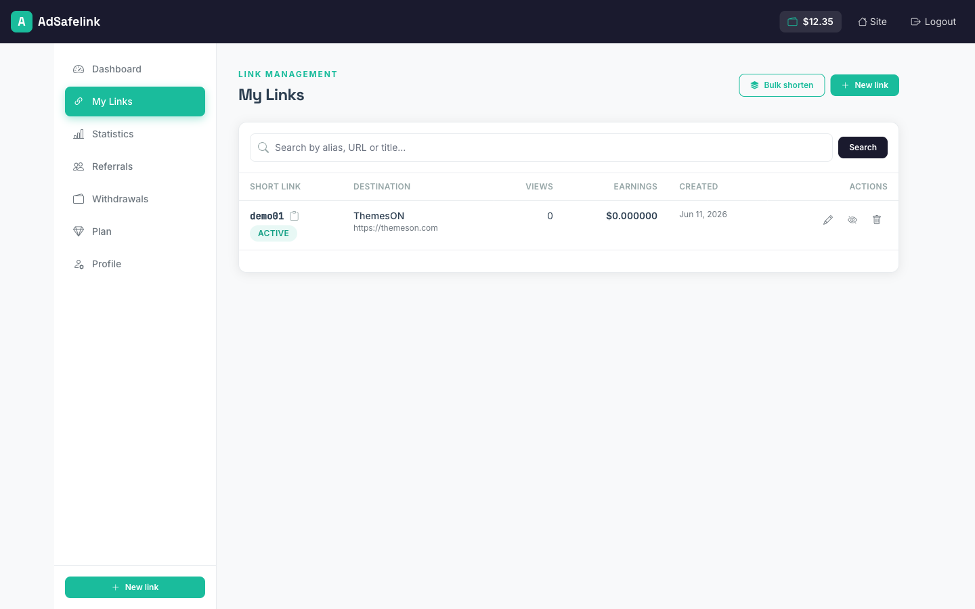The image size is (975, 609).
Task: Delete the demo01 link with the trash icon
Action: point(877,220)
